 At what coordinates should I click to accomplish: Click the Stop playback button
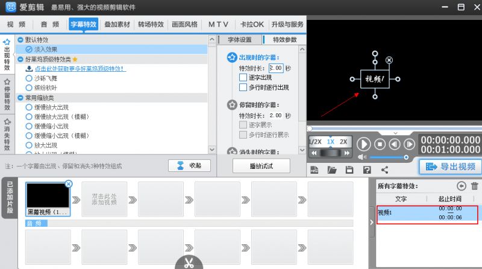point(380,144)
